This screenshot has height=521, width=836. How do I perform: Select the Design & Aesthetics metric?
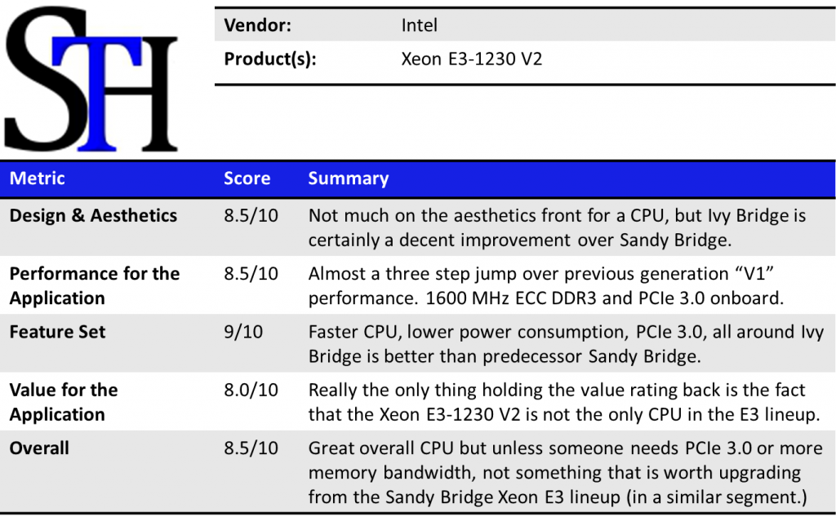coord(93,216)
